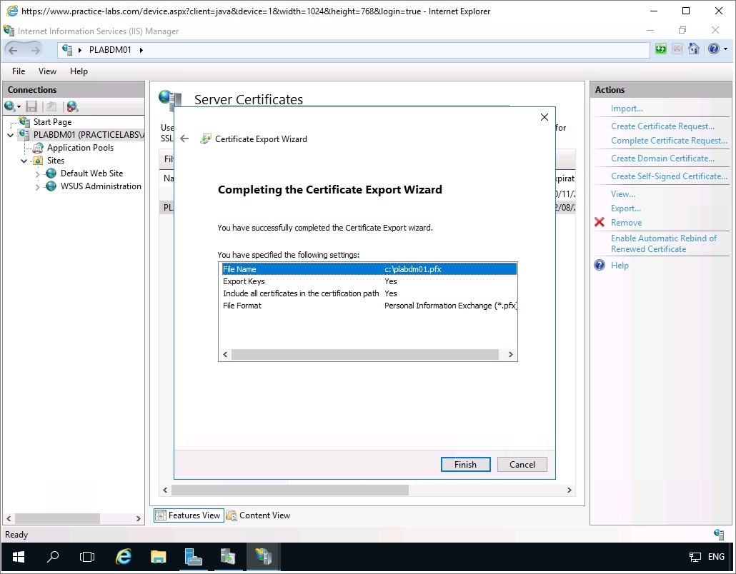
Task: Click the save icon in Connections toolbar
Action: (x=31, y=106)
